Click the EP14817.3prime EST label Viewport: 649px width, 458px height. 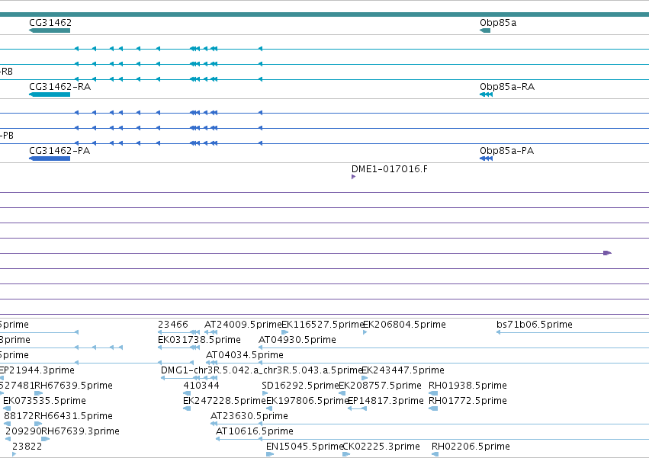(386, 401)
